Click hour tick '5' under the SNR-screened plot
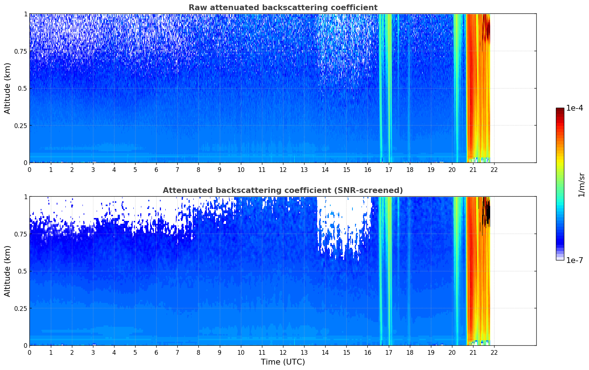 coord(135,352)
